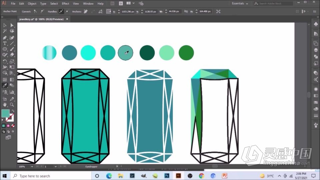Image resolution: width=320 pixels, height=180 pixels.
Task: Close the jewellery.ai document tab
Action: tap(67, 19)
